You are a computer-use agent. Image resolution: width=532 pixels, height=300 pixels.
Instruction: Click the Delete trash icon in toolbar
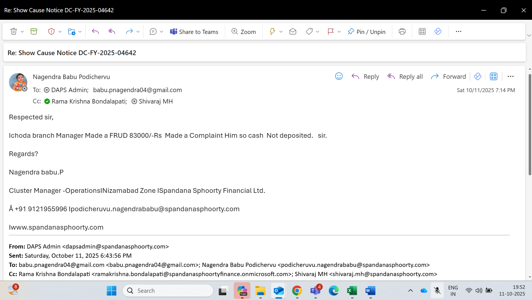[x=13, y=31]
